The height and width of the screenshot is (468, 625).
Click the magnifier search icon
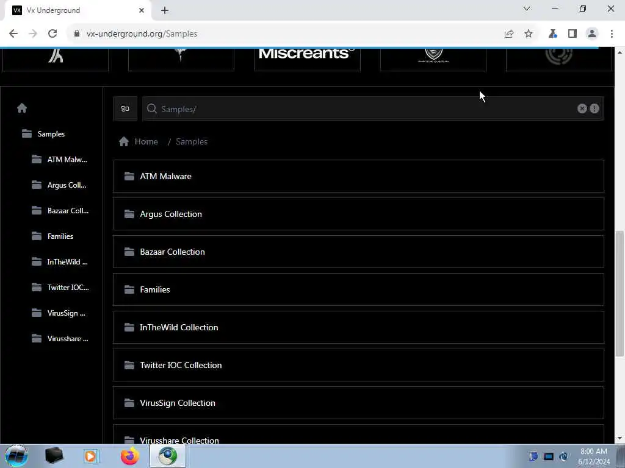tap(151, 108)
